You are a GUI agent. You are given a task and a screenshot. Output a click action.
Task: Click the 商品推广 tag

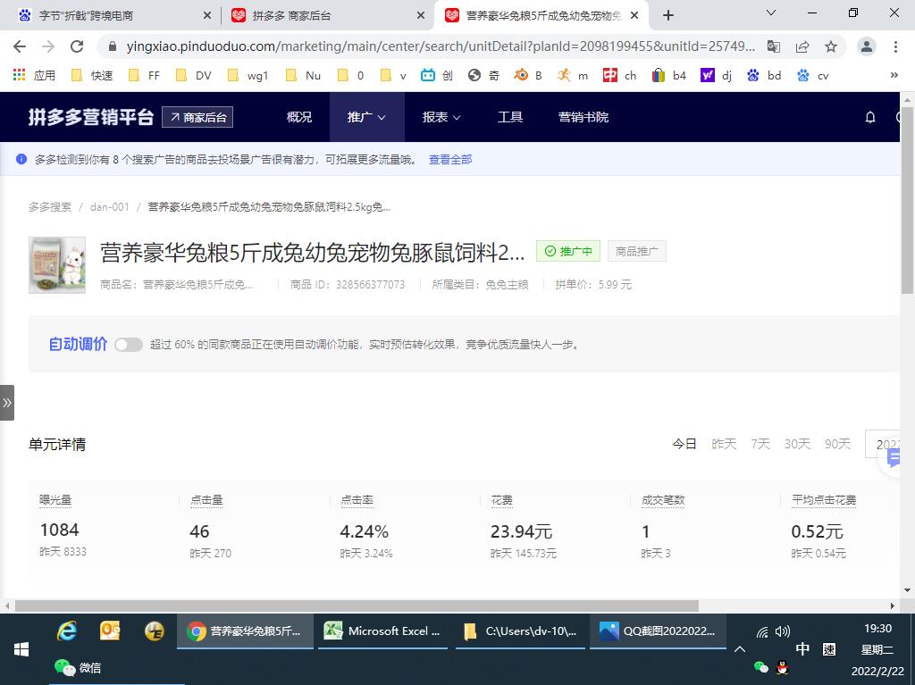pyautogui.click(x=636, y=252)
